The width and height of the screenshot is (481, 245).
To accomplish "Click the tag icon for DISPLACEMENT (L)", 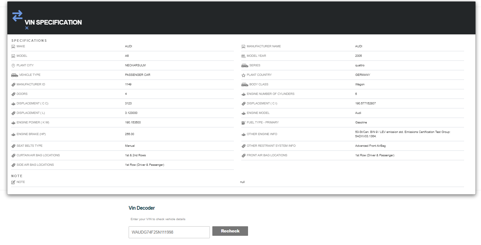I will [x=13, y=113].
